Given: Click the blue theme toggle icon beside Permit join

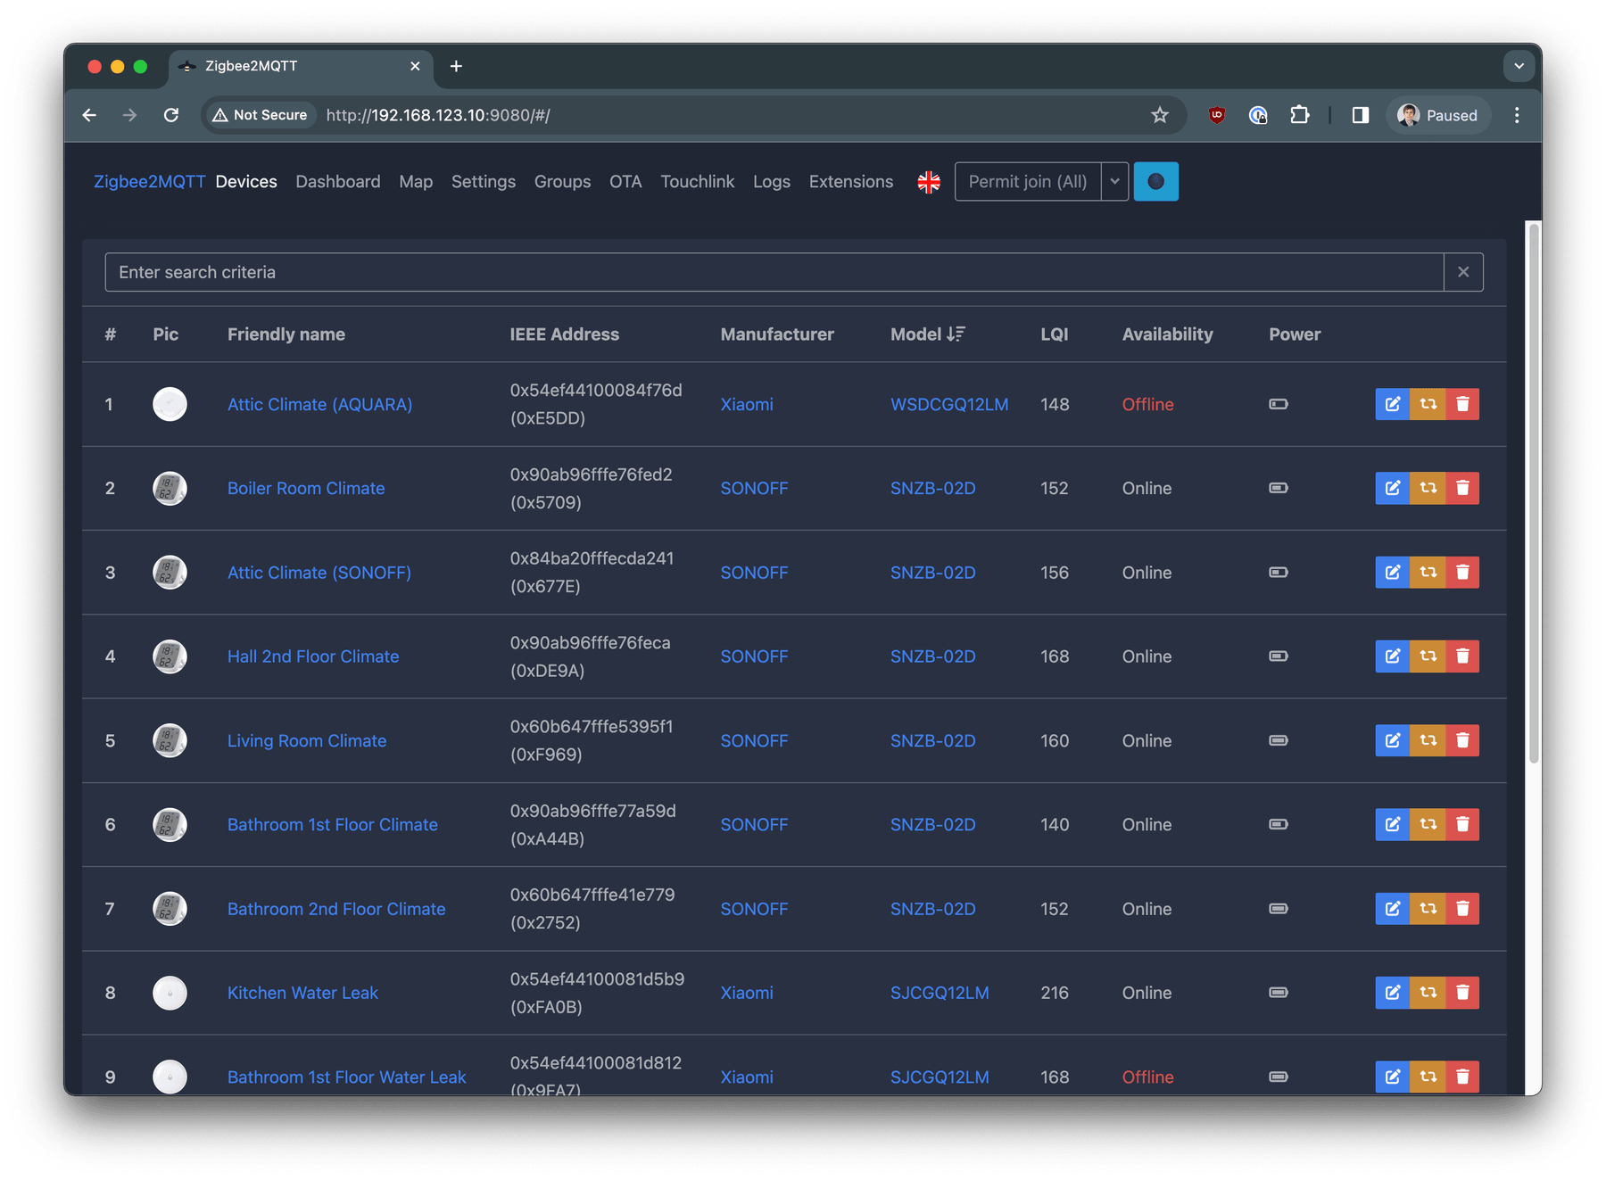Looking at the screenshot, I should tap(1155, 181).
